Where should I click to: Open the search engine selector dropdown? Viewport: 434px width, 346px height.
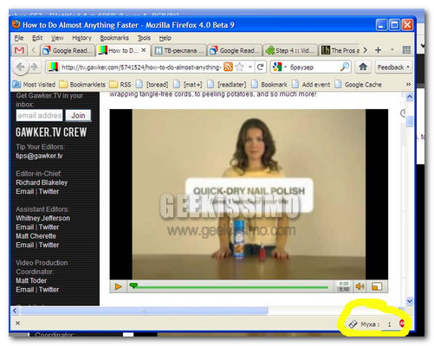tap(285, 67)
